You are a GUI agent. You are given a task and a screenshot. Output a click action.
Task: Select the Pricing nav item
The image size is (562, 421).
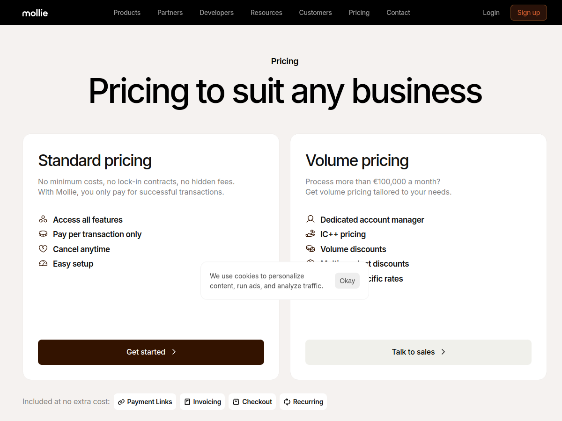tap(359, 13)
